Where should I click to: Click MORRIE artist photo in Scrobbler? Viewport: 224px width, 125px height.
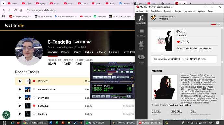click(x=164, y=87)
